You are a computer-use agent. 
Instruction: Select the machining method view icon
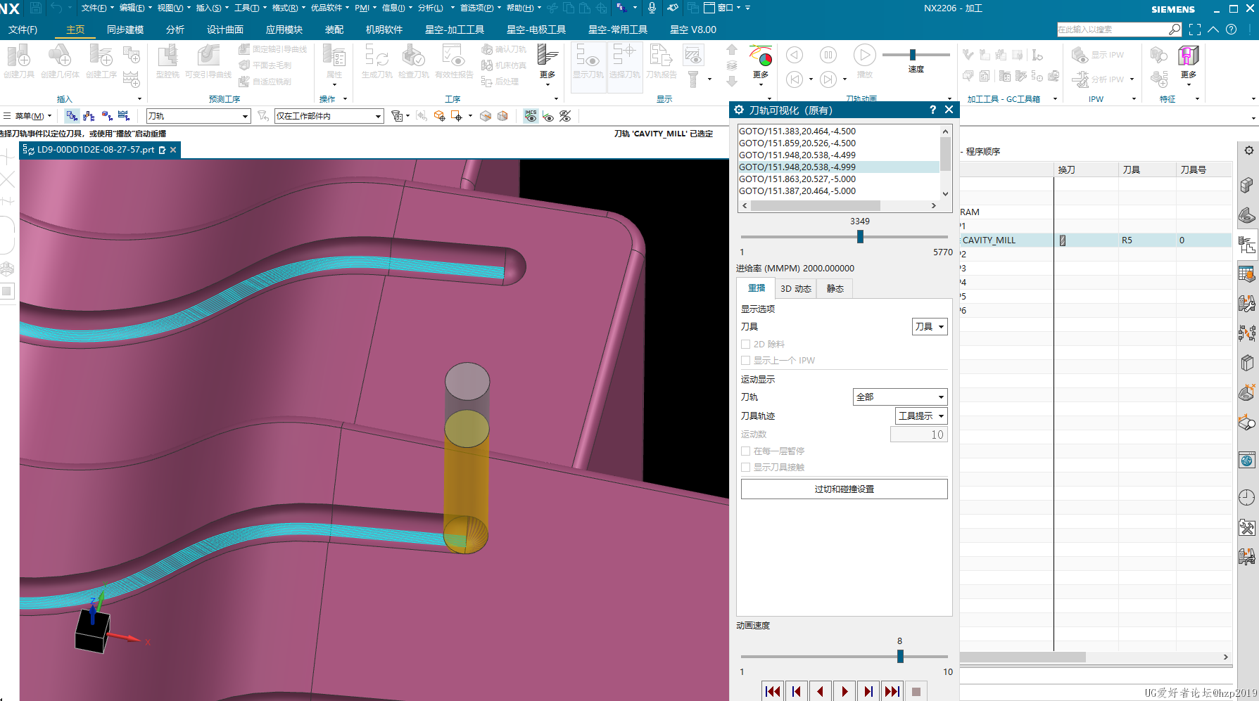(x=124, y=116)
